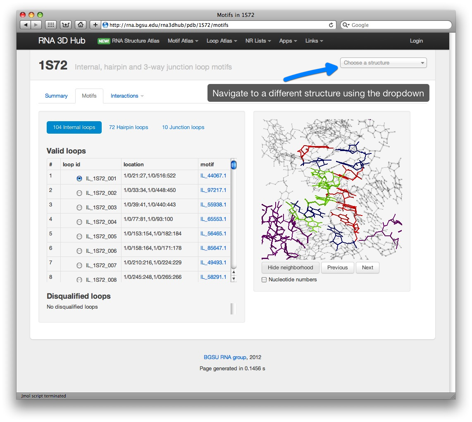Show the 72 Hairpin loops list
The height and width of the screenshot is (422, 472).
click(x=129, y=127)
